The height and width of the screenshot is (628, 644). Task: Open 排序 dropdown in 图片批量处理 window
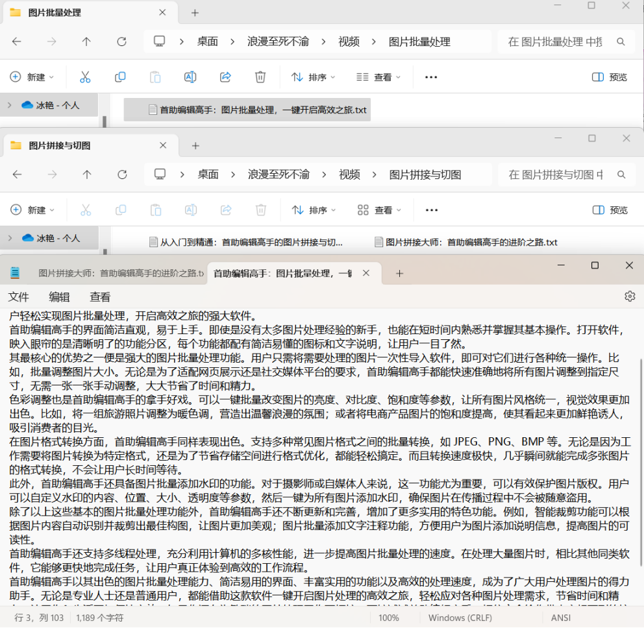coord(314,77)
